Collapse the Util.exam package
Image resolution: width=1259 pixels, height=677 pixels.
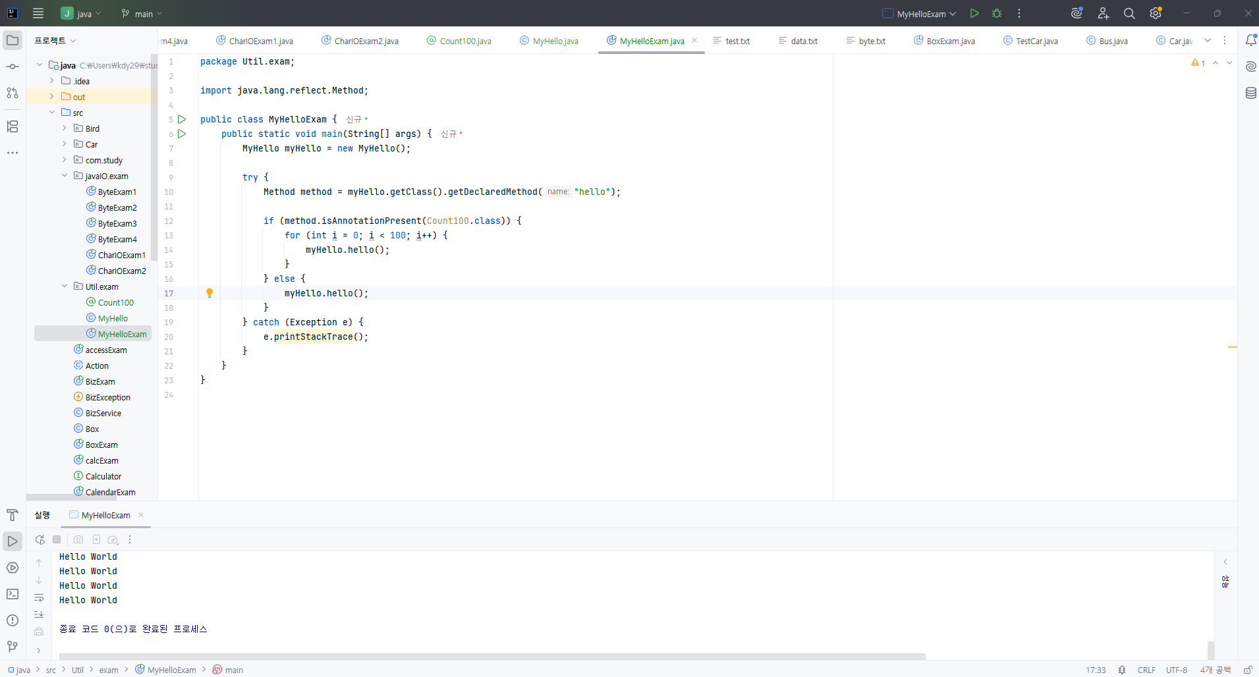pyautogui.click(x=65, y=286)
